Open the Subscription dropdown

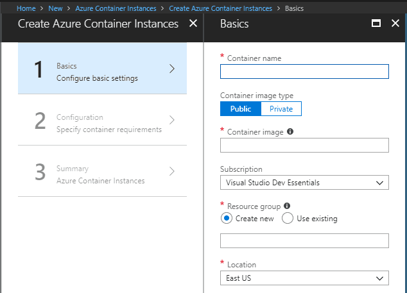click(x=304, y=183)
